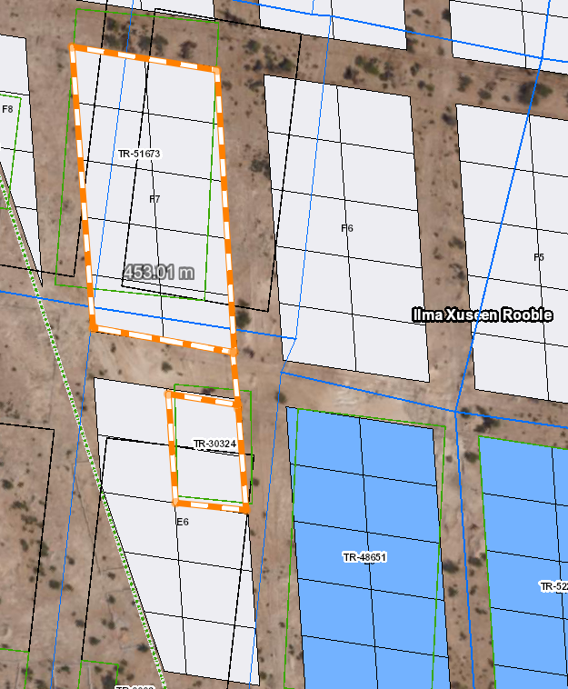This screenshot has width=568, height=689.
Task: Click the F5 block label
Action: [539, 257]
